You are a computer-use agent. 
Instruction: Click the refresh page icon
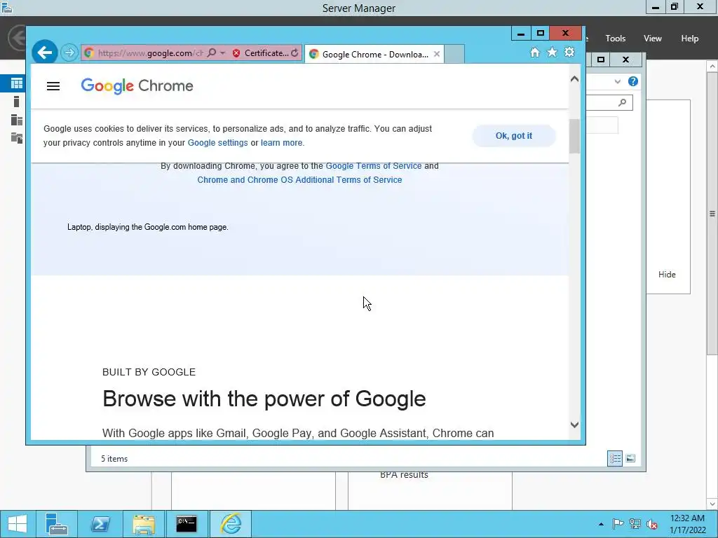(x=295, y=53)
